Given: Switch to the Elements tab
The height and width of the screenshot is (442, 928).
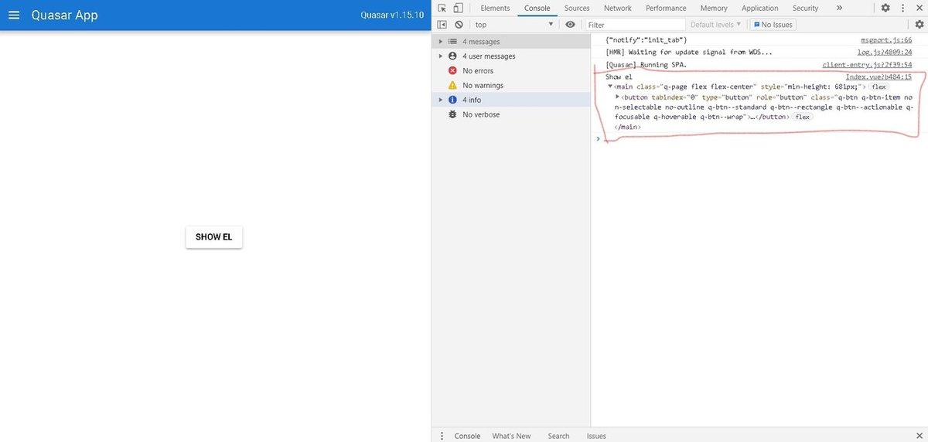Looking at the screenshot, I should 495,8.
